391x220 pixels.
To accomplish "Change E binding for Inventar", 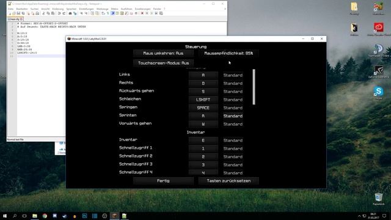I will point(203,141).
